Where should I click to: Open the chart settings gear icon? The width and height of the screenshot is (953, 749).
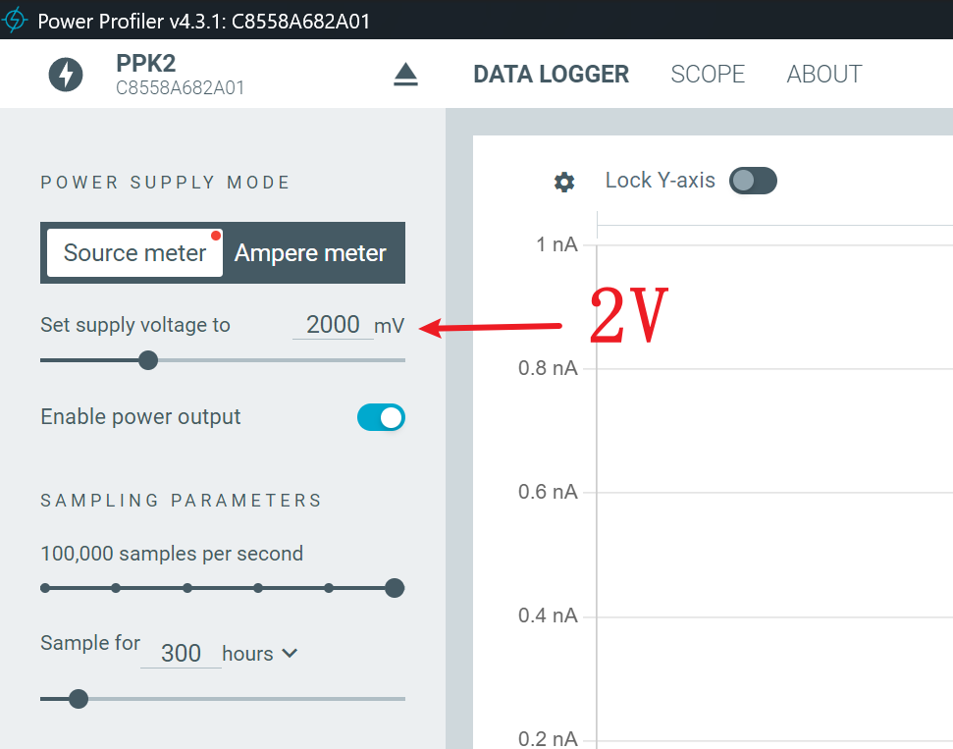[564, 182]
